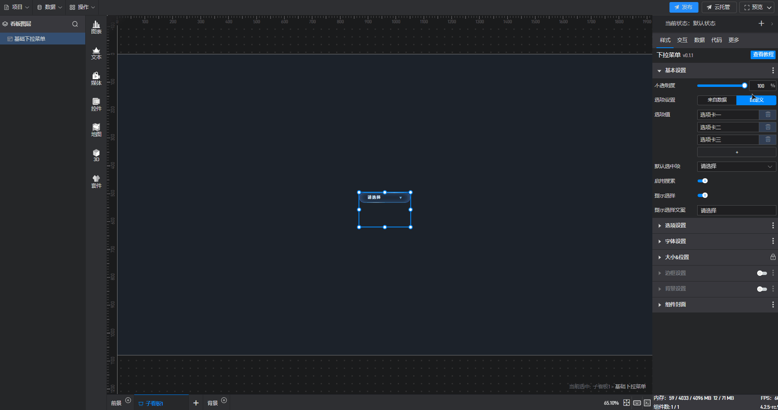The width and height of the screenshot is (778, 410).
Task: Add a new component state with plus icon
Action: (x=761, y=23)
